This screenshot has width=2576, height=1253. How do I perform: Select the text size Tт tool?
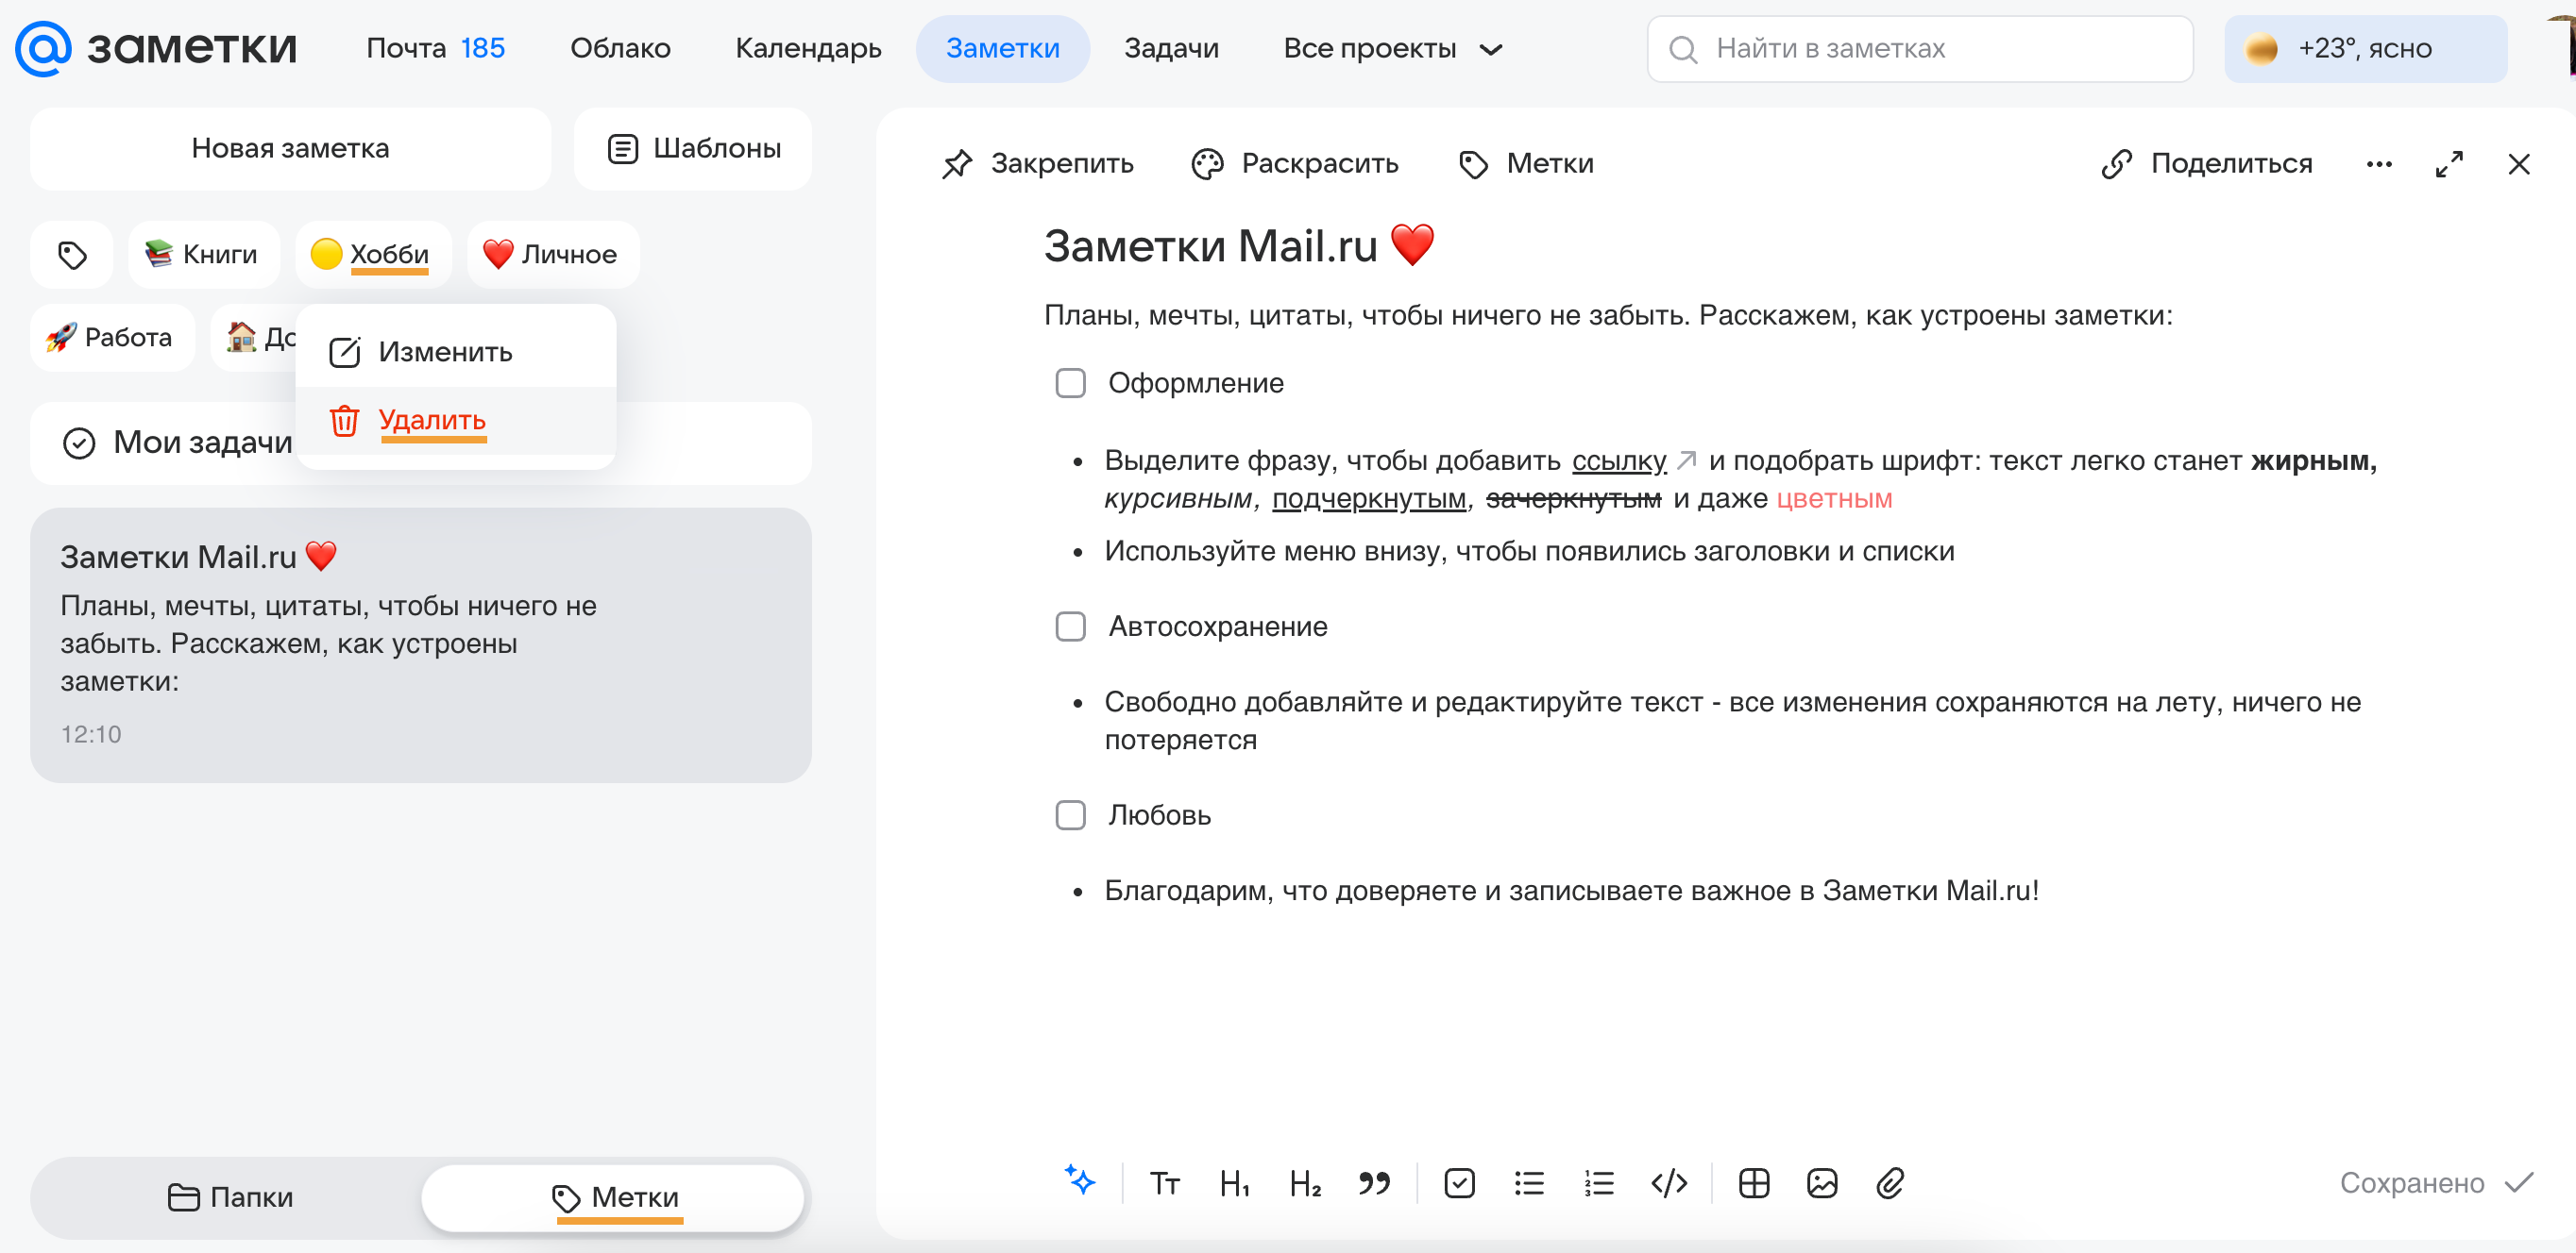(x=1165, y=1183)
